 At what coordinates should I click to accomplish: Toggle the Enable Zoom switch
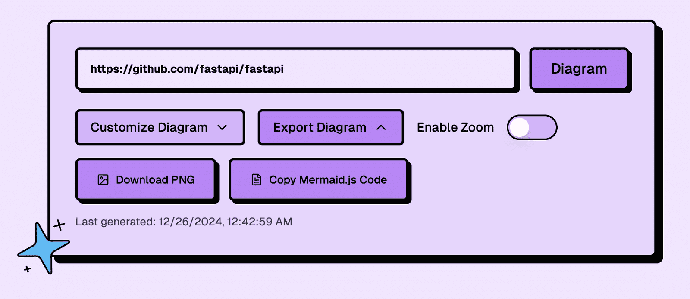532,127
